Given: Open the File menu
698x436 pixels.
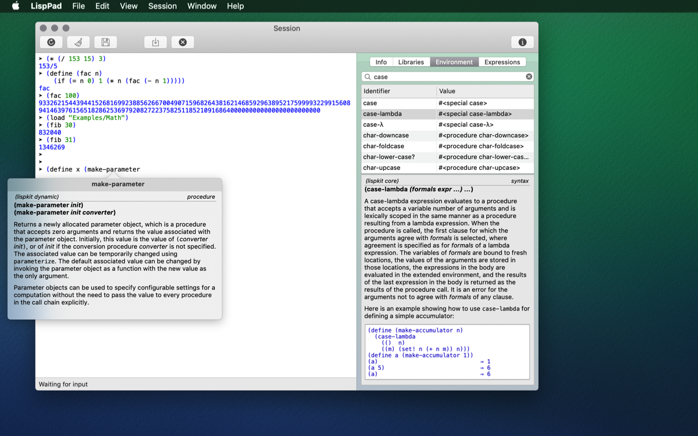Looking at the screenshot, I should tap(79, 6).
